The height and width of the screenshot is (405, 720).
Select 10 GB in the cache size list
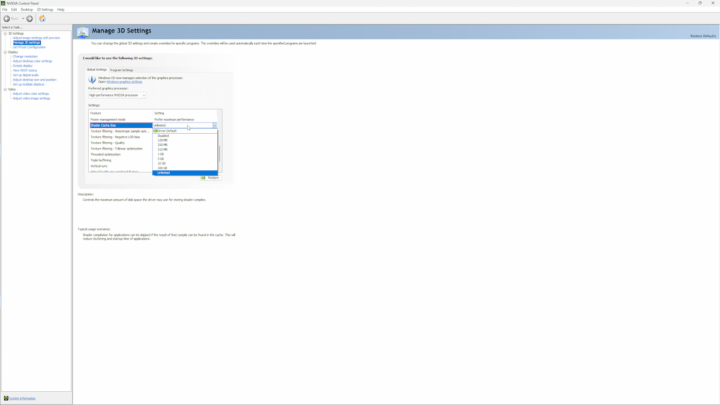tap(162, 163)
